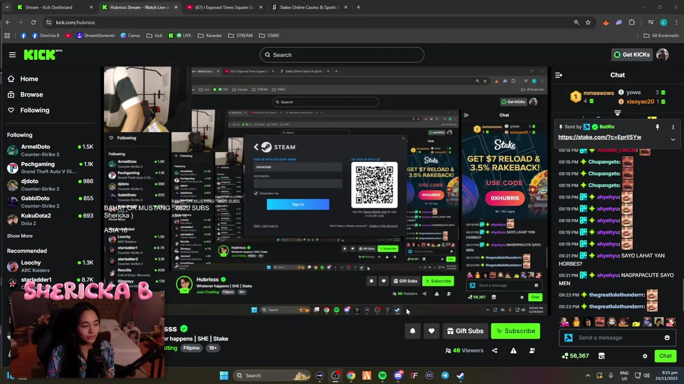Viewport: 684px width, 384px height.
Task: Follow channel with the heart button
Action: point(431,331)
